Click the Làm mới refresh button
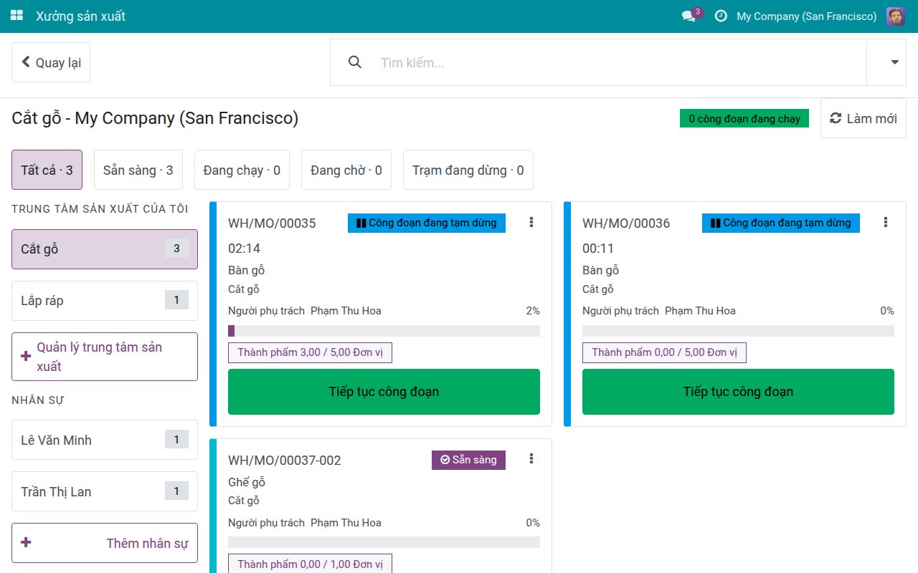 point(863,118)
